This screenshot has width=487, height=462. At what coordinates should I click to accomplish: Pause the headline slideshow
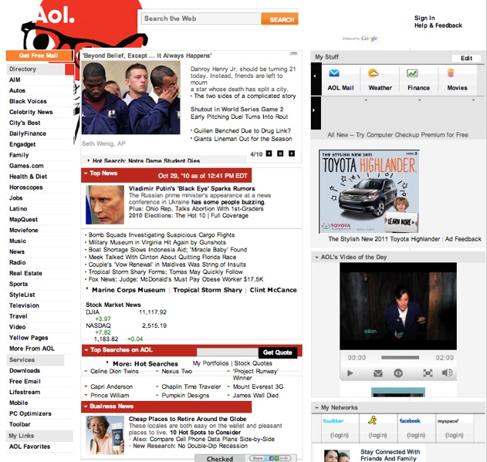(280, 153)
